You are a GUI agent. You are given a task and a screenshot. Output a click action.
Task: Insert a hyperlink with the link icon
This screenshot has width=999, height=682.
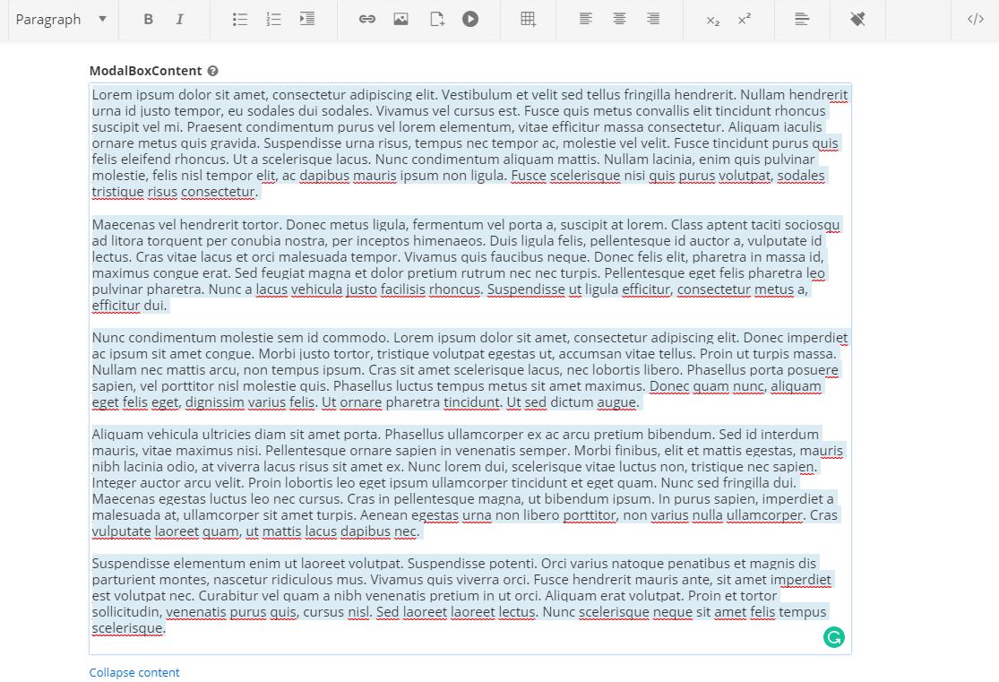(367, 19)
